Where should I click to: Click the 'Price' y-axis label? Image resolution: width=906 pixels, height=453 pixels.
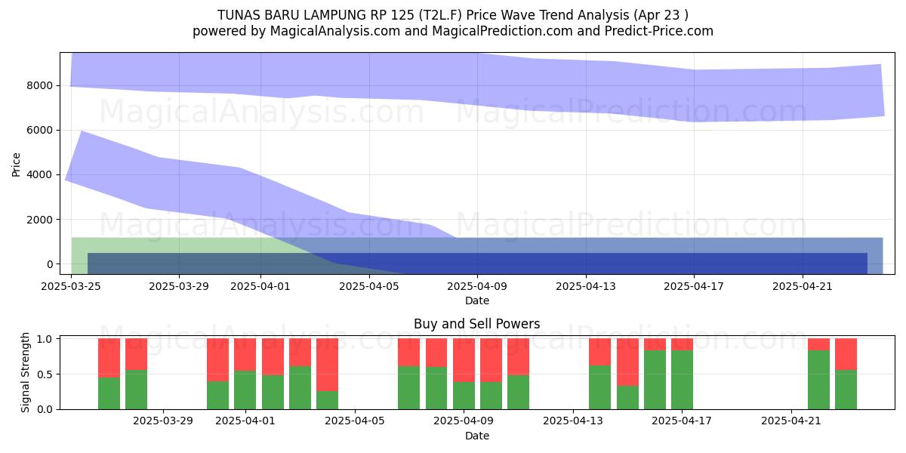[x=17, y=163]
